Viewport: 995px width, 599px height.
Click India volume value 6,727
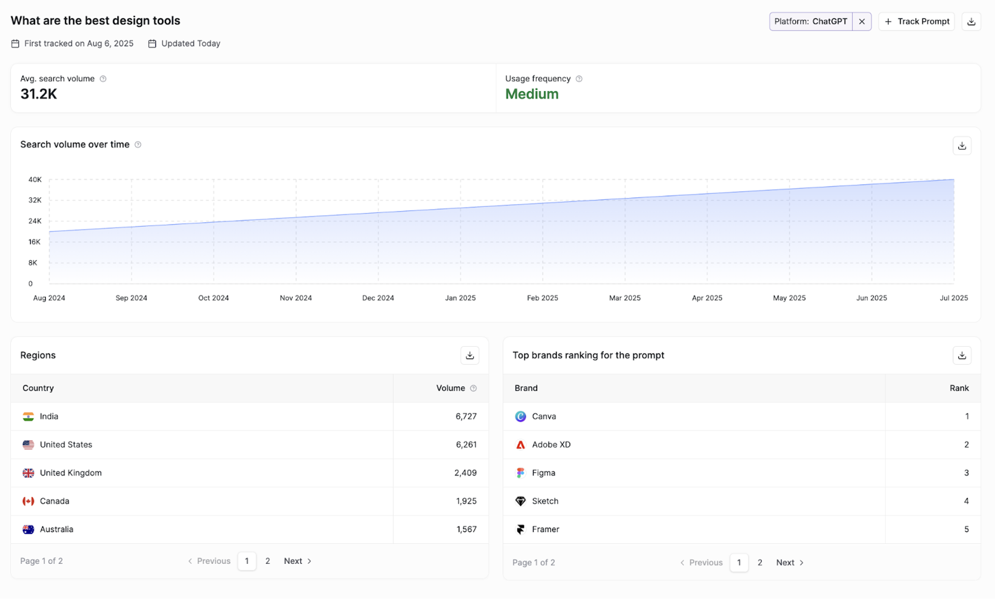pyautogui.click(x=466, y=417)
